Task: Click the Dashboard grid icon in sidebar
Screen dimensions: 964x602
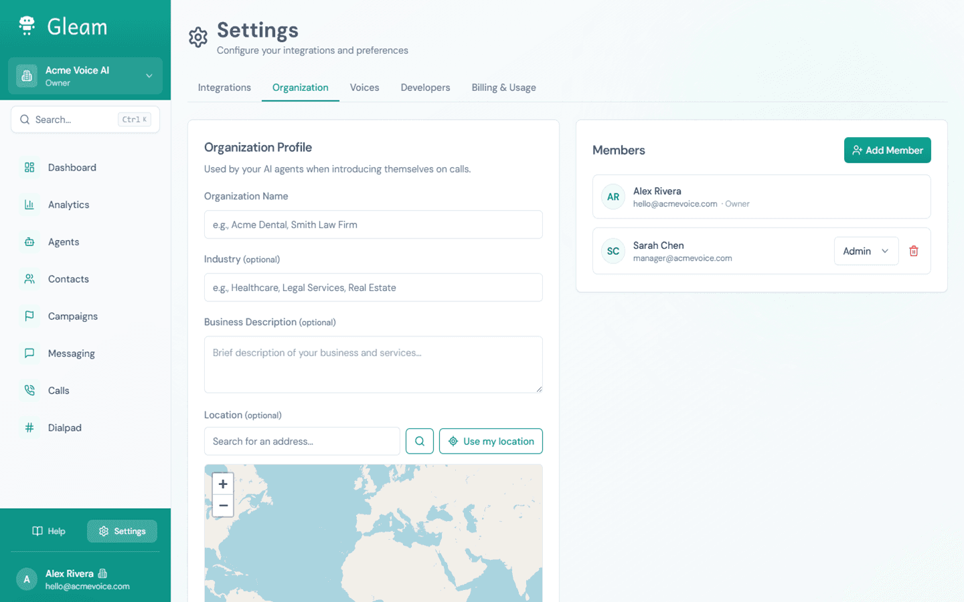Action: point(29,167)
